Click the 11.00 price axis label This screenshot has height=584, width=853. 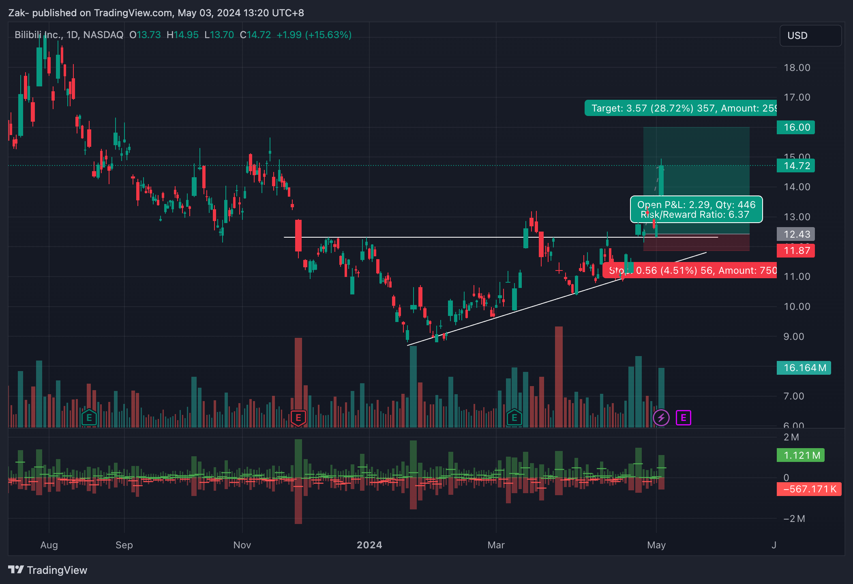pos(797,277)
